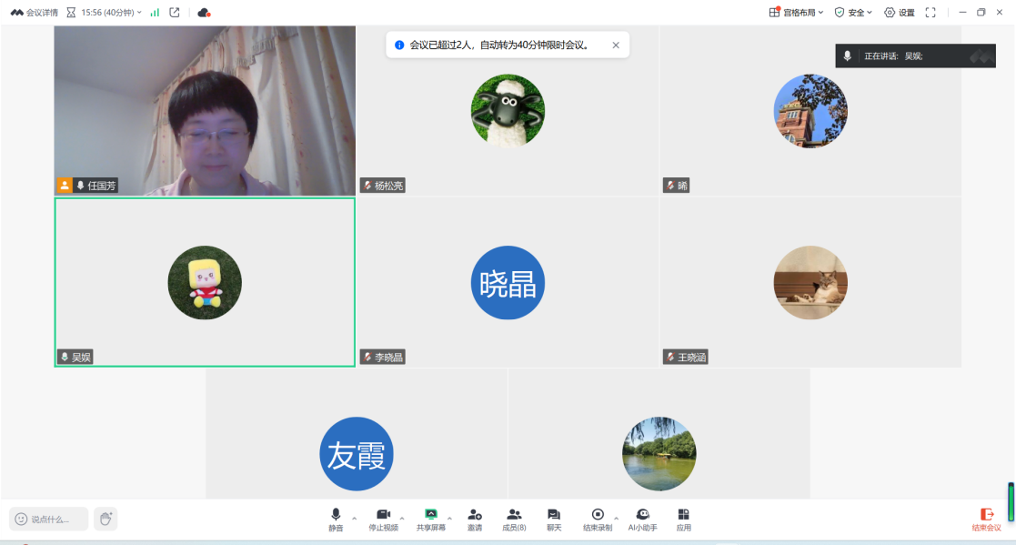The width and height of the screenshot is (1016, 545).
Task: Click 结束录制 to stop recording
Action: (x=598, y=520)
